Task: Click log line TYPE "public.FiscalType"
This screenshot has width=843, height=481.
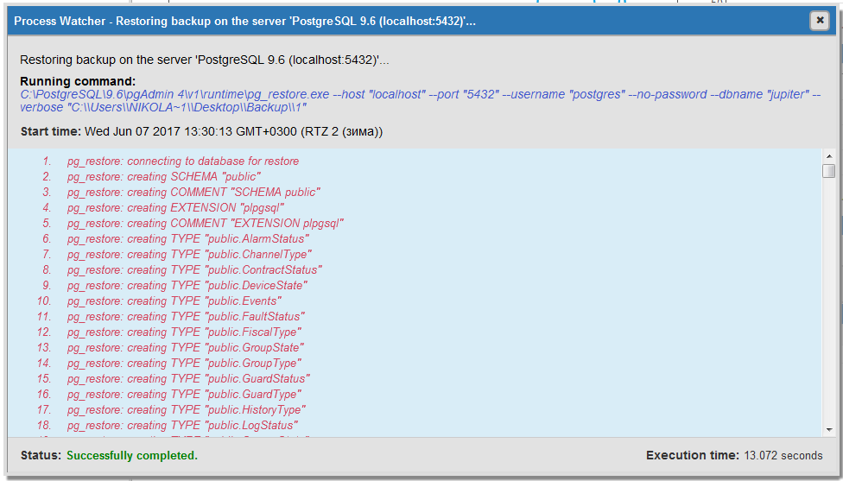Action: point(185,332)
